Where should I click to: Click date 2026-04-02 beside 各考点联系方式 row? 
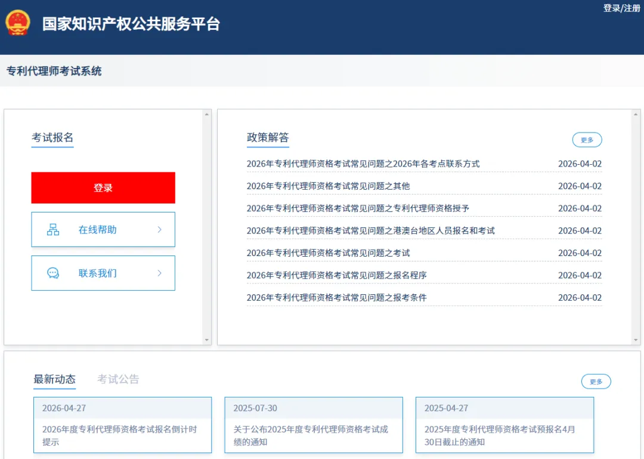click(580, 164)
